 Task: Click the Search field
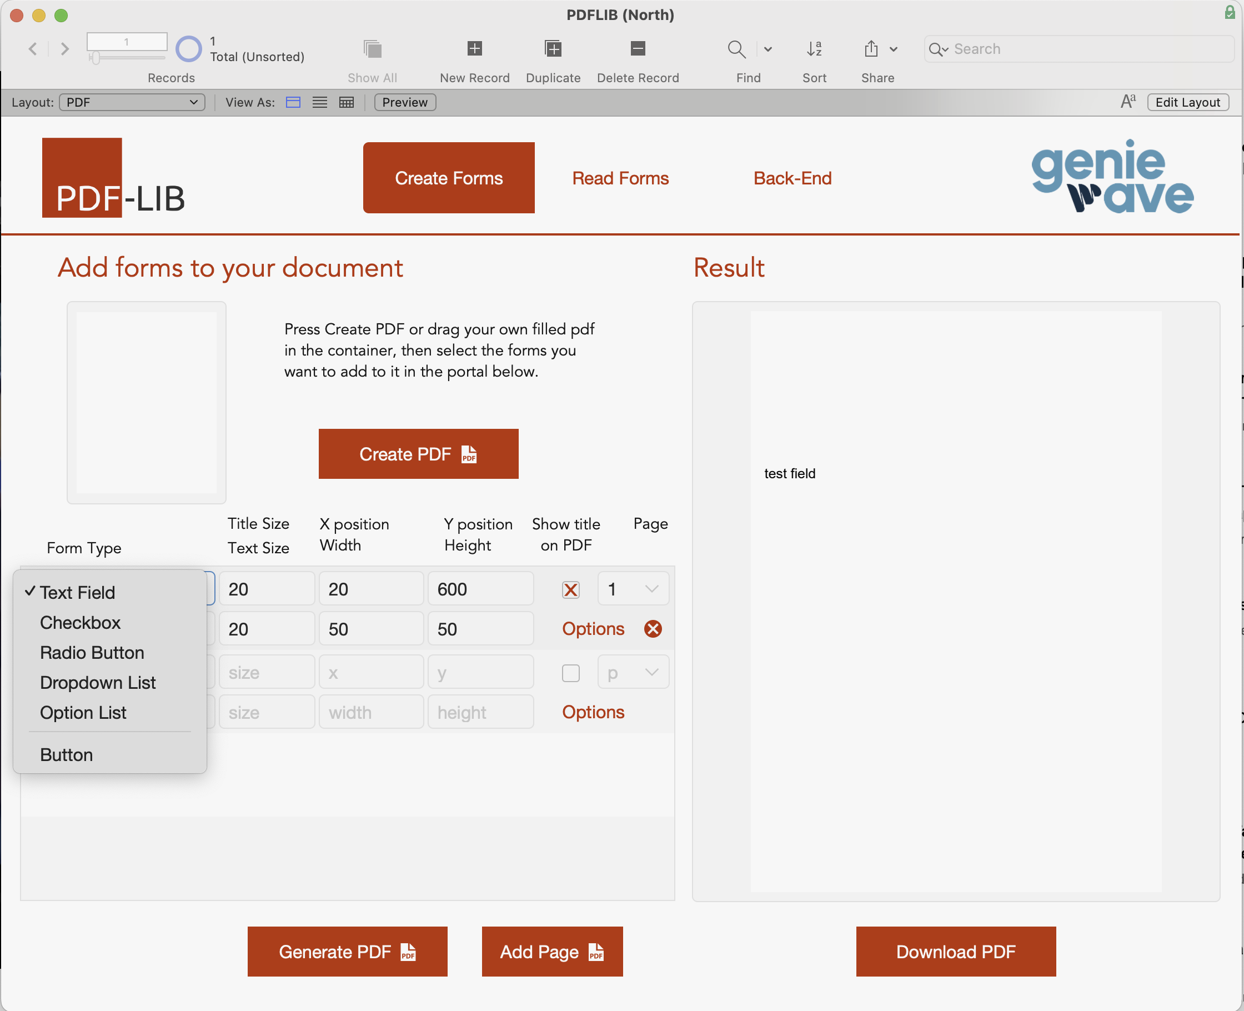pyautogui.click(x=1079, y=49)
